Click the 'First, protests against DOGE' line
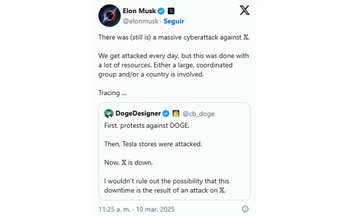Image resolution: width=349 pixels, height=216 pixels. [x=147, y=125]
